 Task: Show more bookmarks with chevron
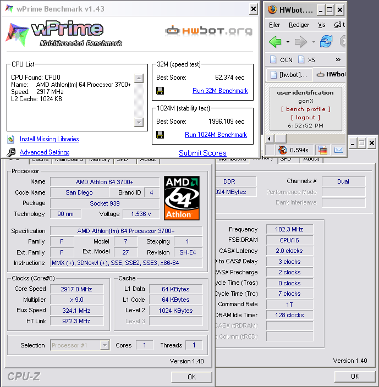point(338,60)
